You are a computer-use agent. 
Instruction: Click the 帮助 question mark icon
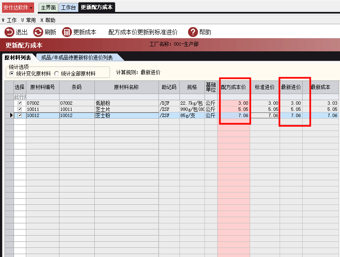(193, 32)
